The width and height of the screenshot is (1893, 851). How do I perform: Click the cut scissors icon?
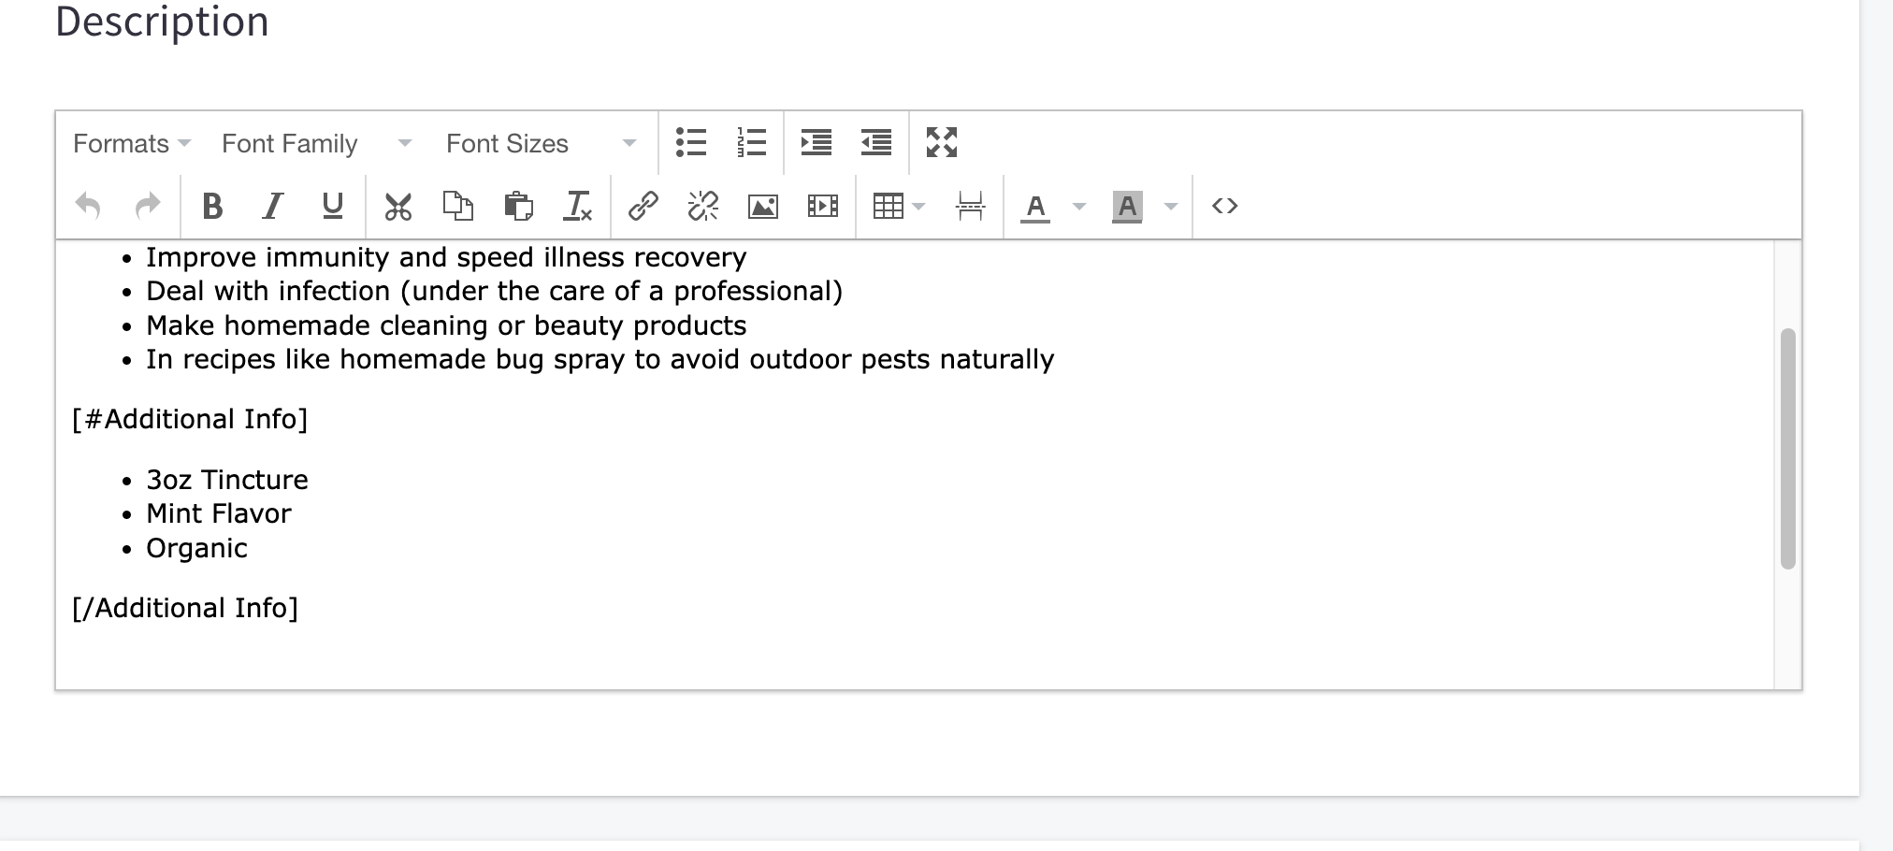coord(397,206)
